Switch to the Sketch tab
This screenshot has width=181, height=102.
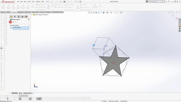(8, 12)
